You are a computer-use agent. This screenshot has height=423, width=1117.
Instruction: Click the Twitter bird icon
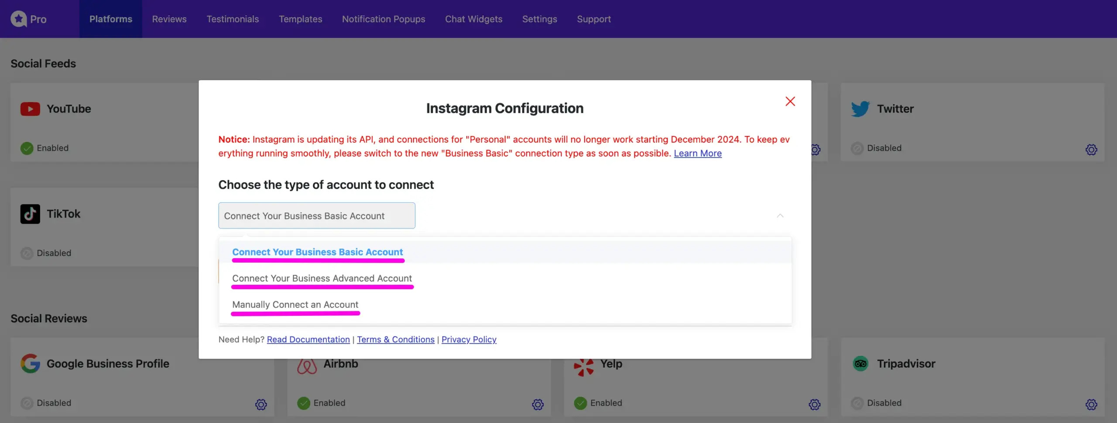click(860, 109)
